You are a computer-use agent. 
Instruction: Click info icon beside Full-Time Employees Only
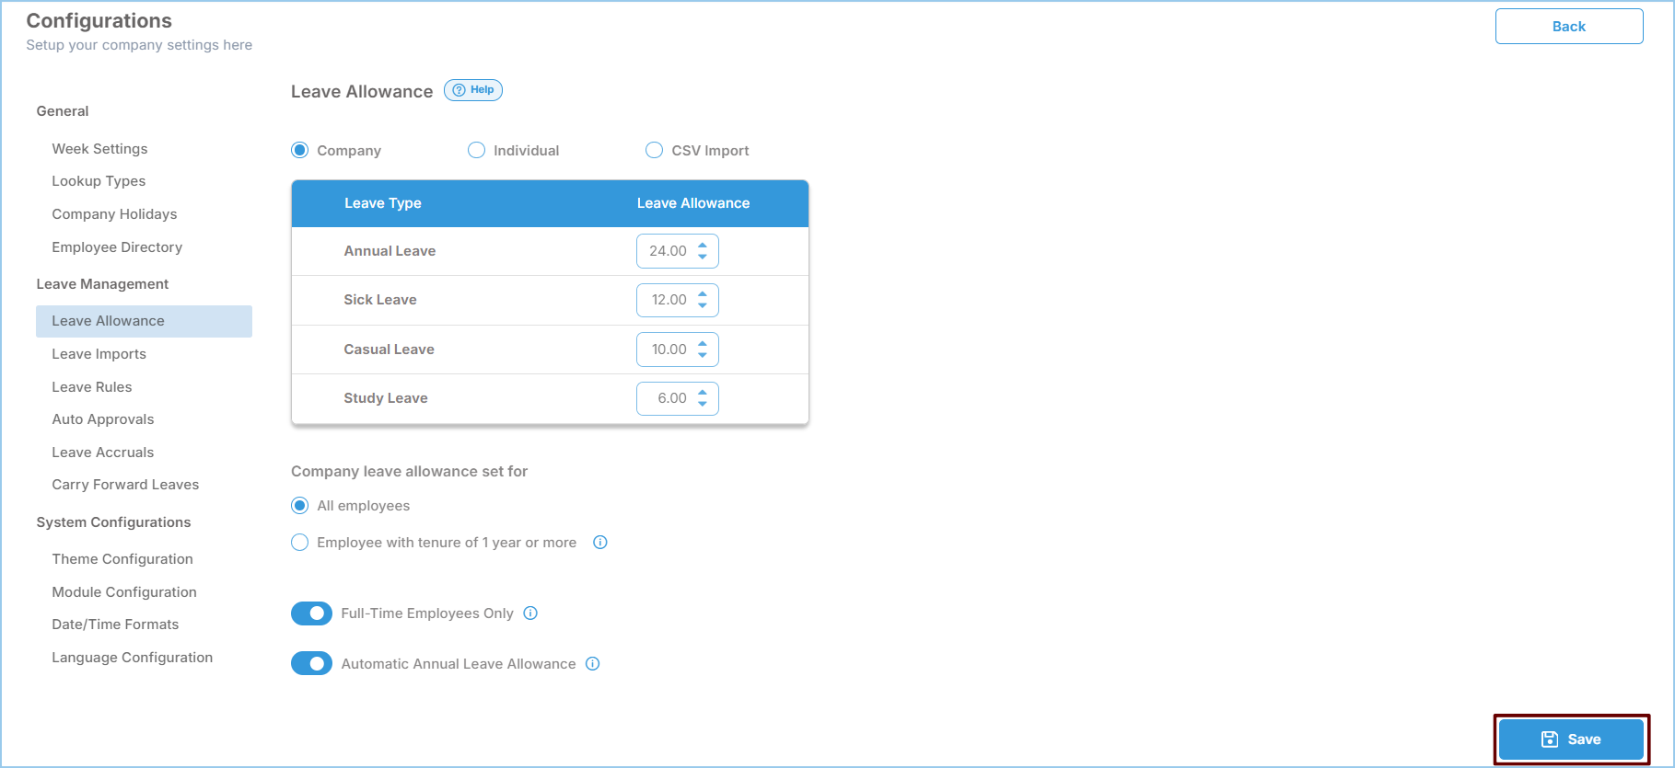530,613
